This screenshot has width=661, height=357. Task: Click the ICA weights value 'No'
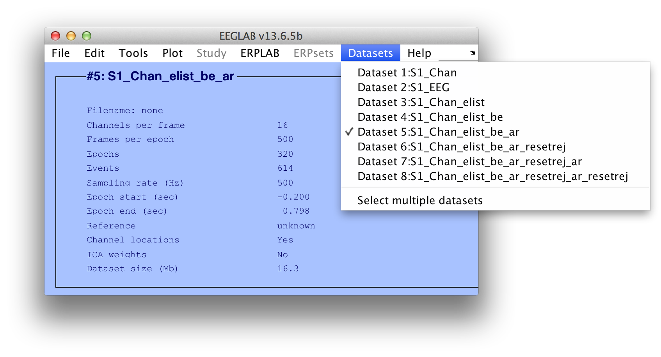[x=283, y=255]
